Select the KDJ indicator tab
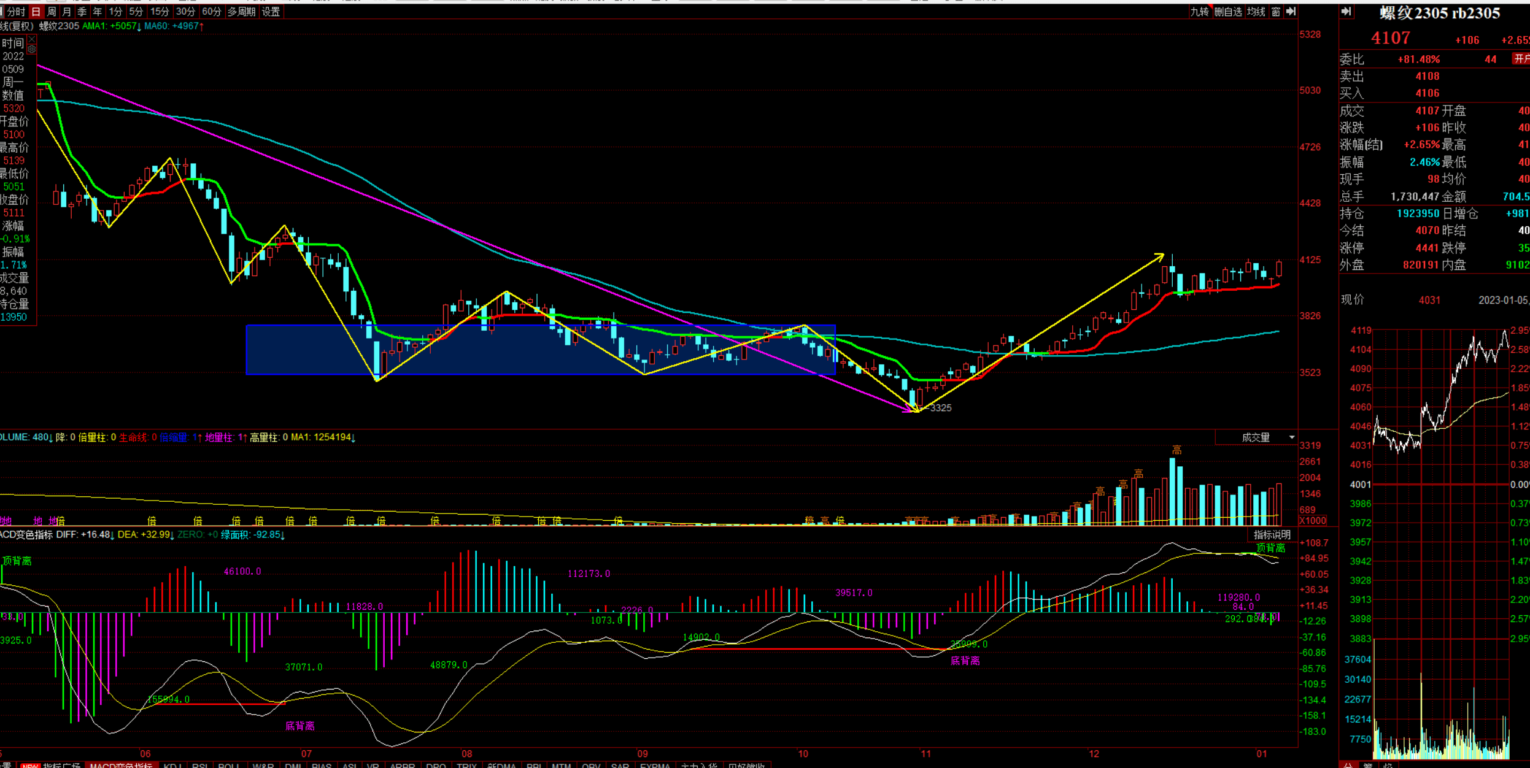This screenshot has width=1530, height=768. point(172,765)
